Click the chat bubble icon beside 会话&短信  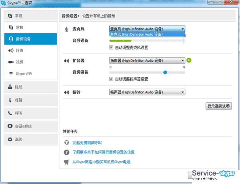10,126
